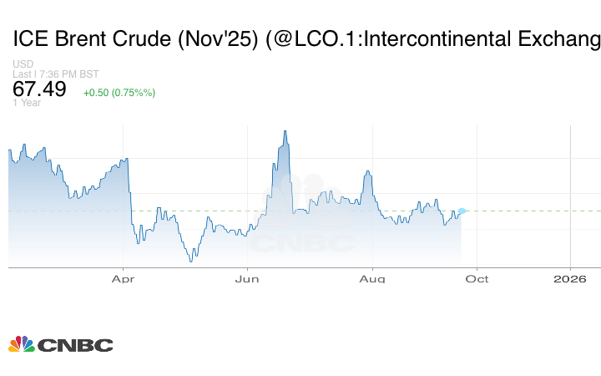The width and height of the screenshot is (601, 376).
Task: Click the light blue last-price dot marker
Action: [462, 211]
